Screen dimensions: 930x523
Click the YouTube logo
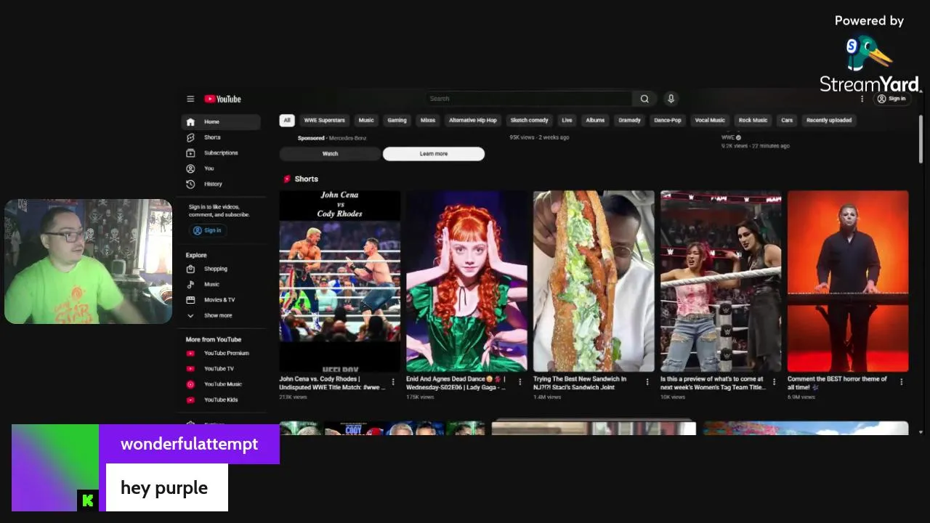pyautogui.click(x=222, y=99)
